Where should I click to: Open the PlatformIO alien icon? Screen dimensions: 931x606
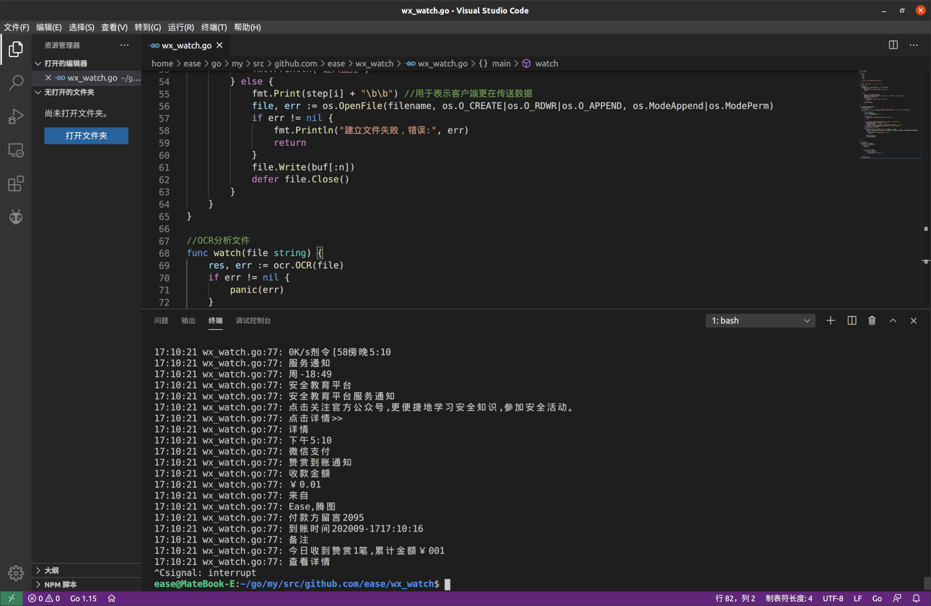tap(16, 217)
